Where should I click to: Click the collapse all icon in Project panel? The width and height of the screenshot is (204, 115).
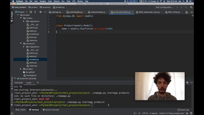35,12
